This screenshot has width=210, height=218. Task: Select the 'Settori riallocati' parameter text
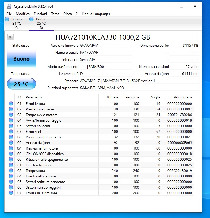click(38, 126)
